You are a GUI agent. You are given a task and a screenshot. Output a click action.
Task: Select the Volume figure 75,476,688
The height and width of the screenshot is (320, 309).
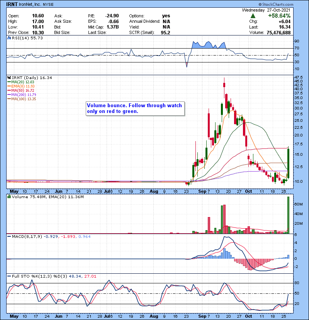point(278,32)
